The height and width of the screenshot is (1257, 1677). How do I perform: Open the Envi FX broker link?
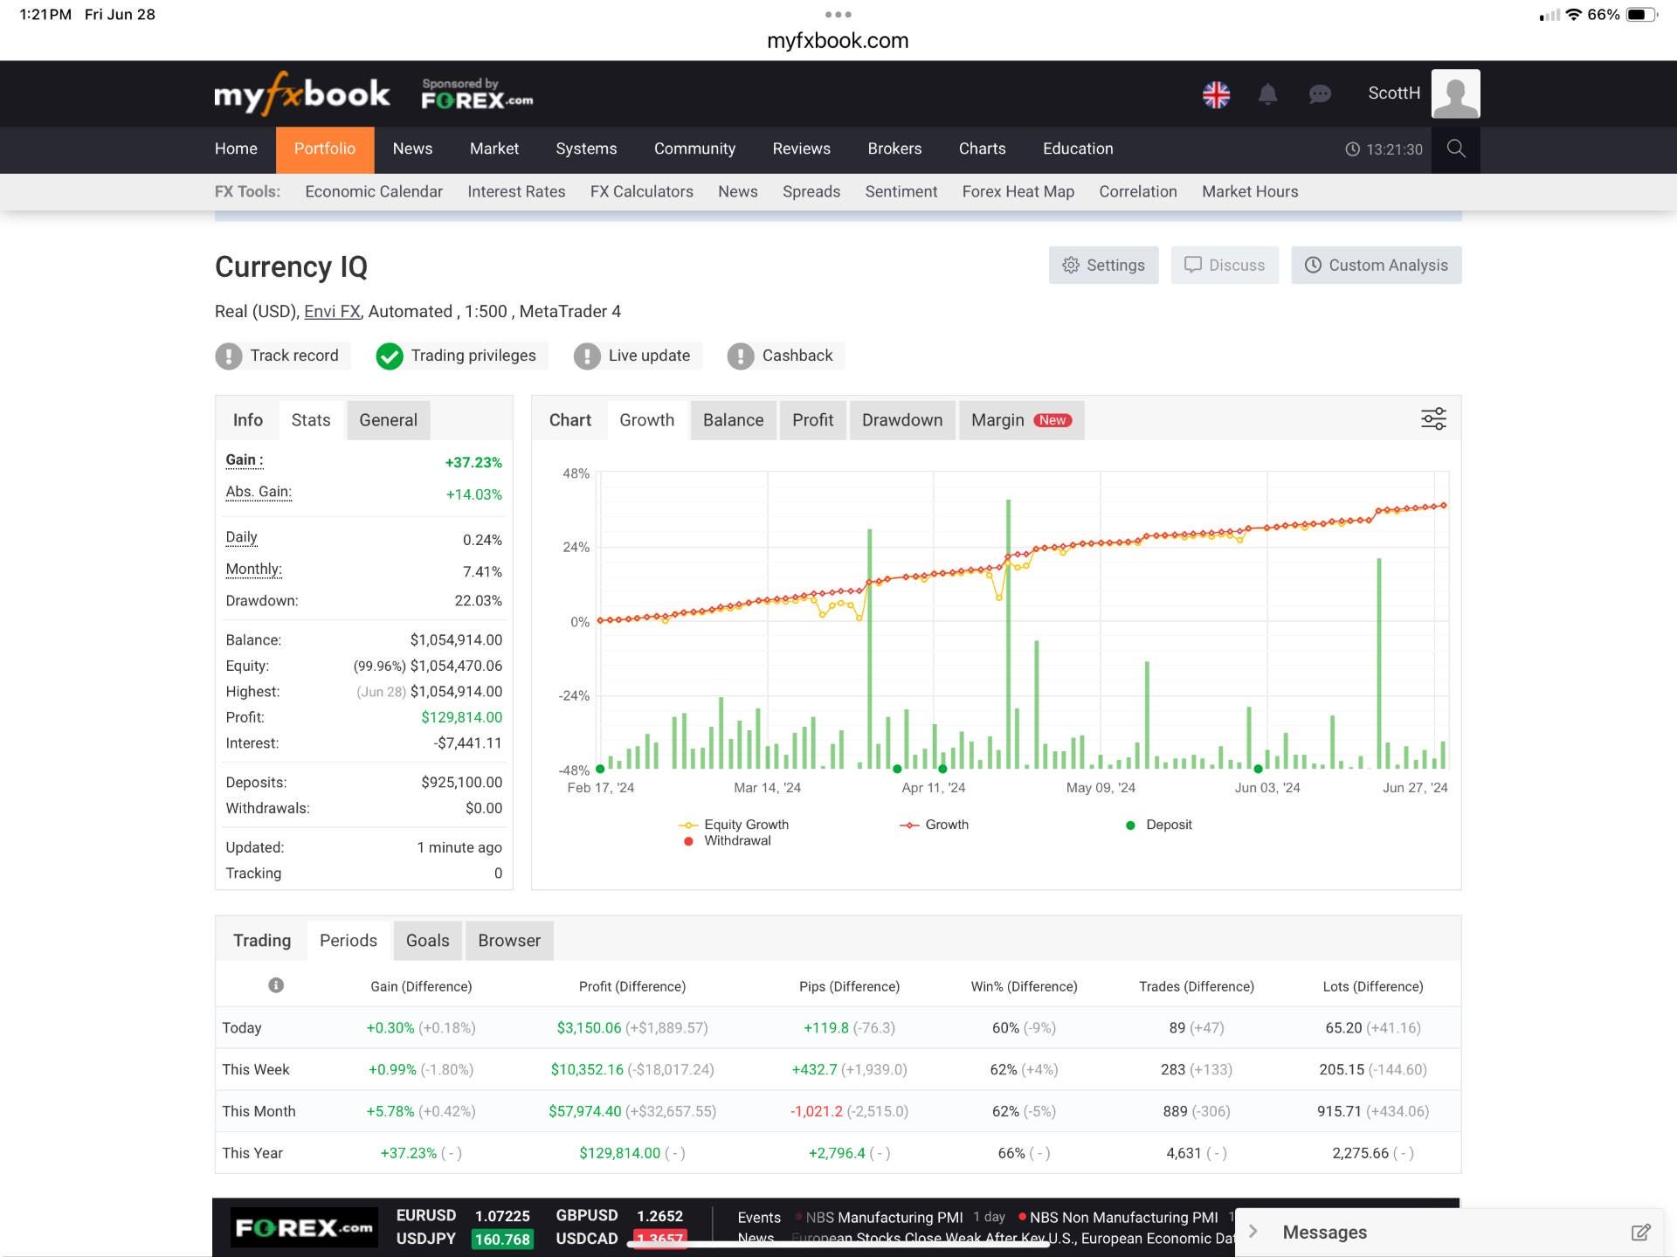click(331, 311)
